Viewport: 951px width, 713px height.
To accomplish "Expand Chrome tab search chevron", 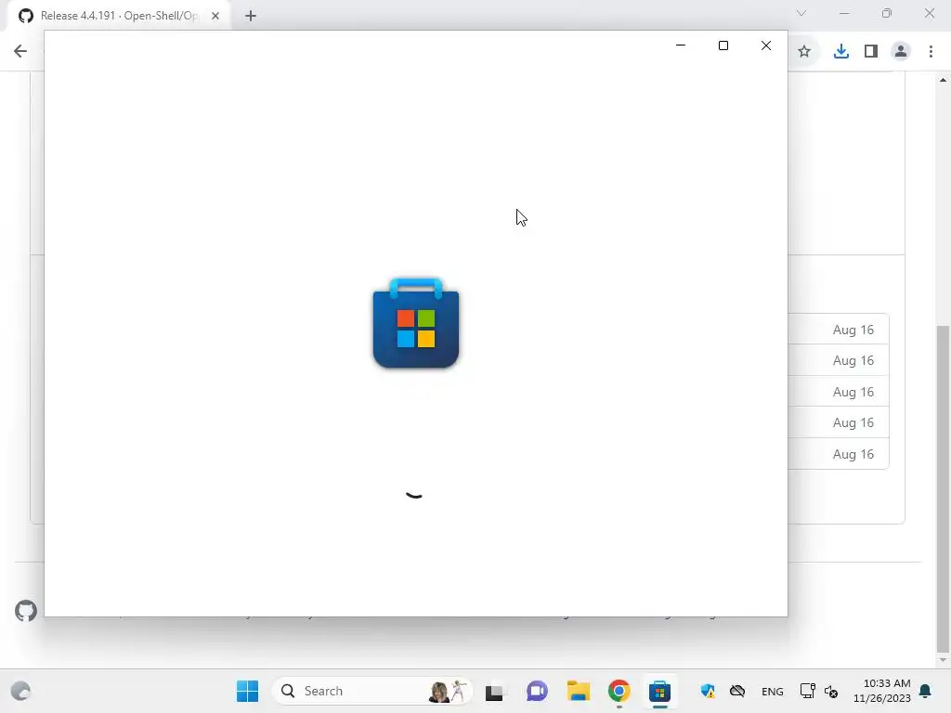I will [801, 13].
